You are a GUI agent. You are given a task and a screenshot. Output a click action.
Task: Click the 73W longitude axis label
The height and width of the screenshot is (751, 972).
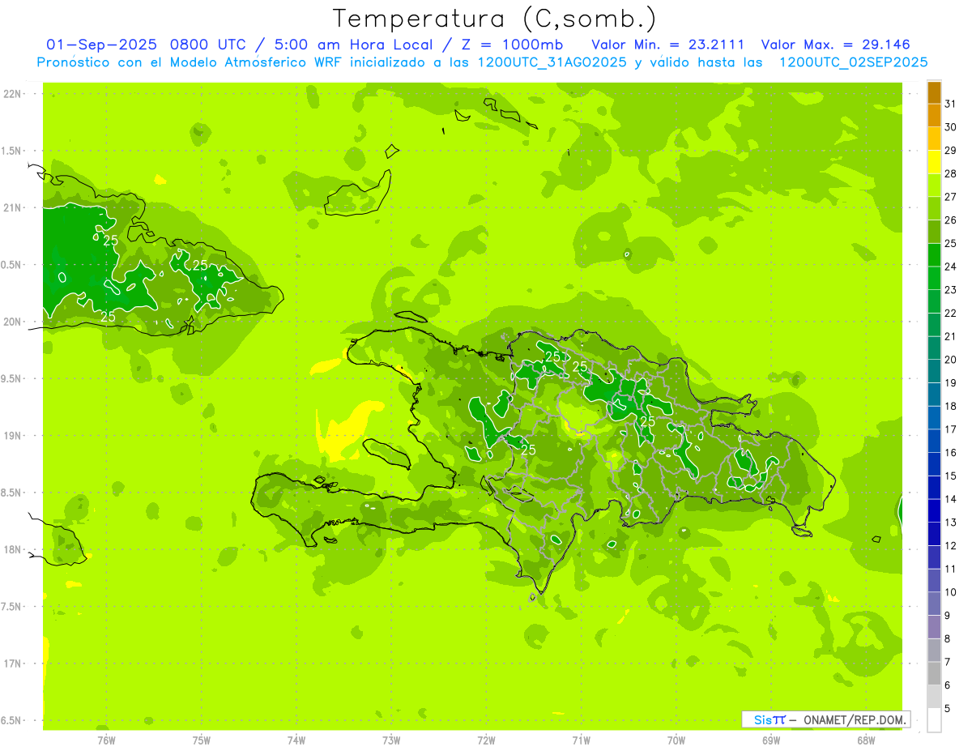click(391, 739)
